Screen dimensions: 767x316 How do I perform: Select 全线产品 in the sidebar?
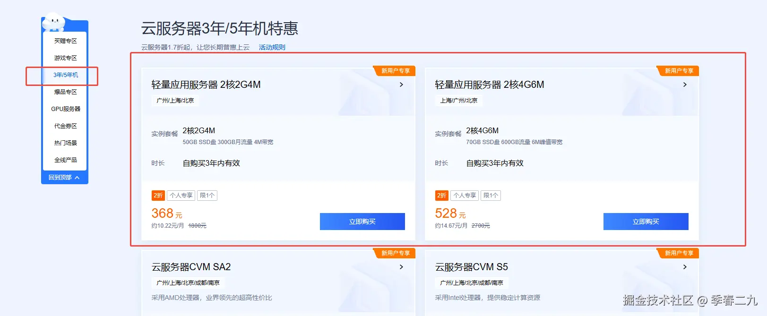pos(65,160)
